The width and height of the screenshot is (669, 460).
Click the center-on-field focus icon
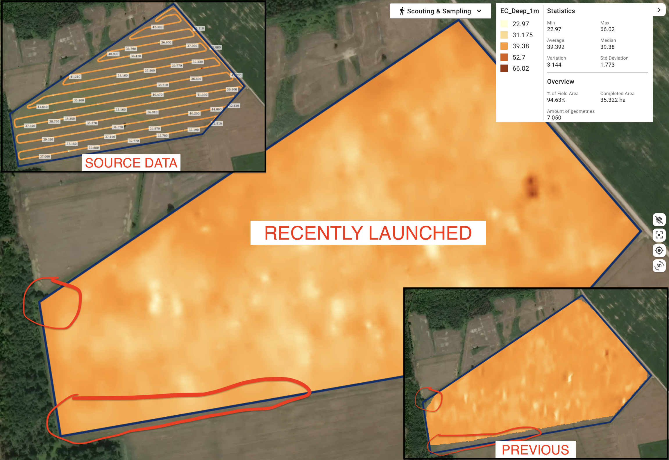(x=659, y=235)
